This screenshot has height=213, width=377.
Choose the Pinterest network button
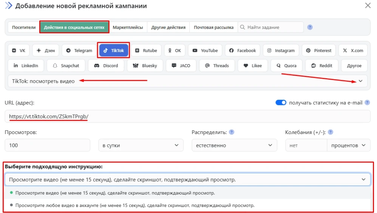click(318, 51)
